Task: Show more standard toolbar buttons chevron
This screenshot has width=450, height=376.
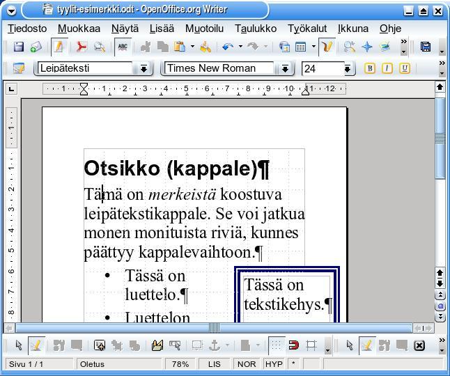Action: coord(404,42)
